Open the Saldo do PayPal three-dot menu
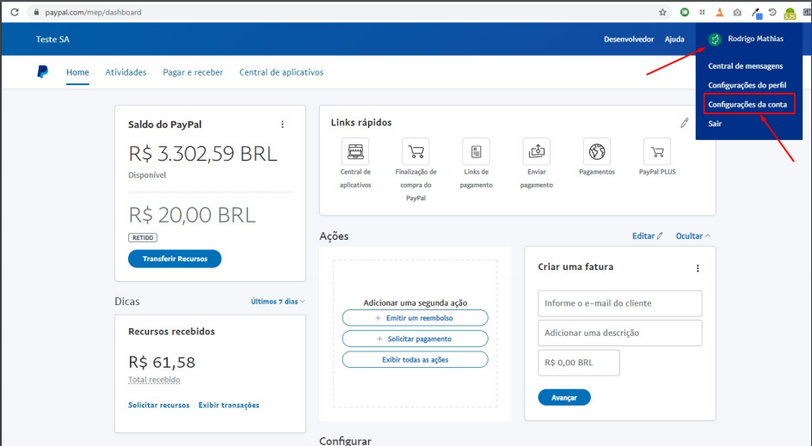 [282, 125]
